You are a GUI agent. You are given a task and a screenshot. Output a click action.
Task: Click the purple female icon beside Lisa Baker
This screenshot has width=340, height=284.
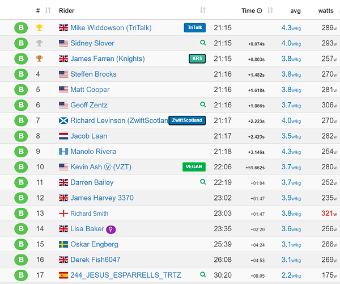point(112,229)
